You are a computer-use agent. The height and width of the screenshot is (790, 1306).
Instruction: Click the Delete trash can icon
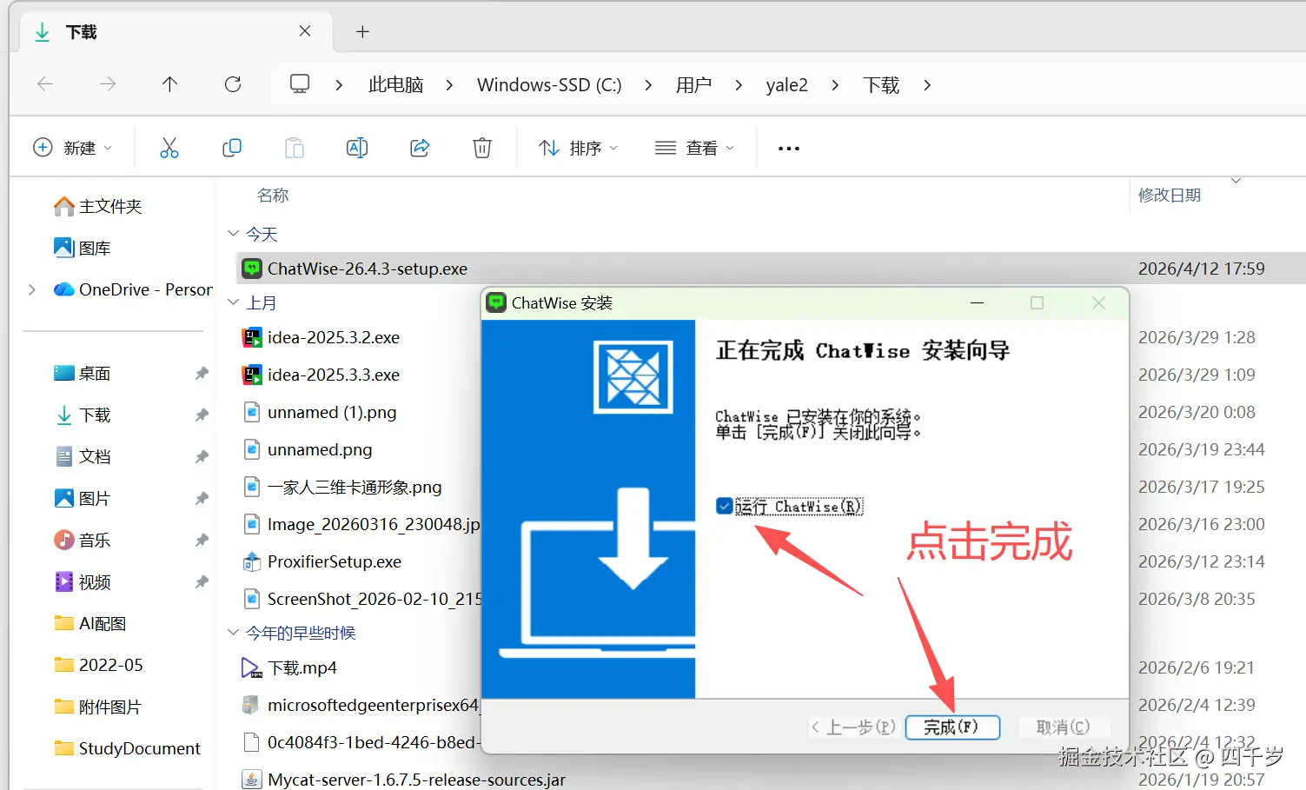pyautogui.click(x=482, y=148)
